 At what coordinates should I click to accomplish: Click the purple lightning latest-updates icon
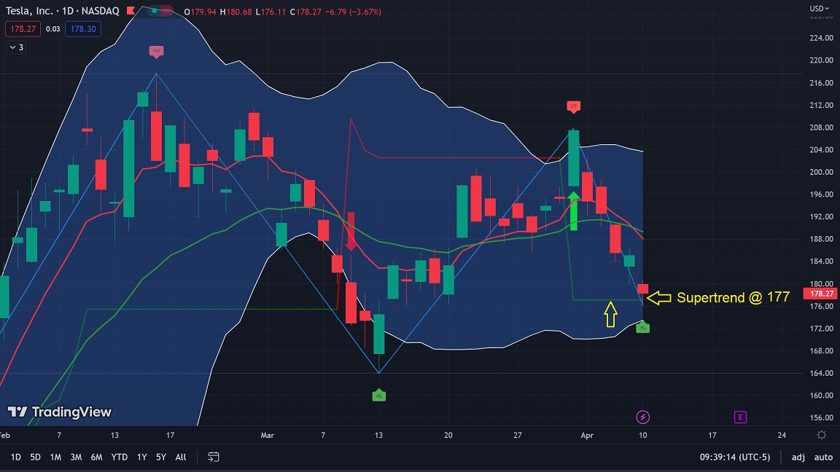click(x=642, y=417)
